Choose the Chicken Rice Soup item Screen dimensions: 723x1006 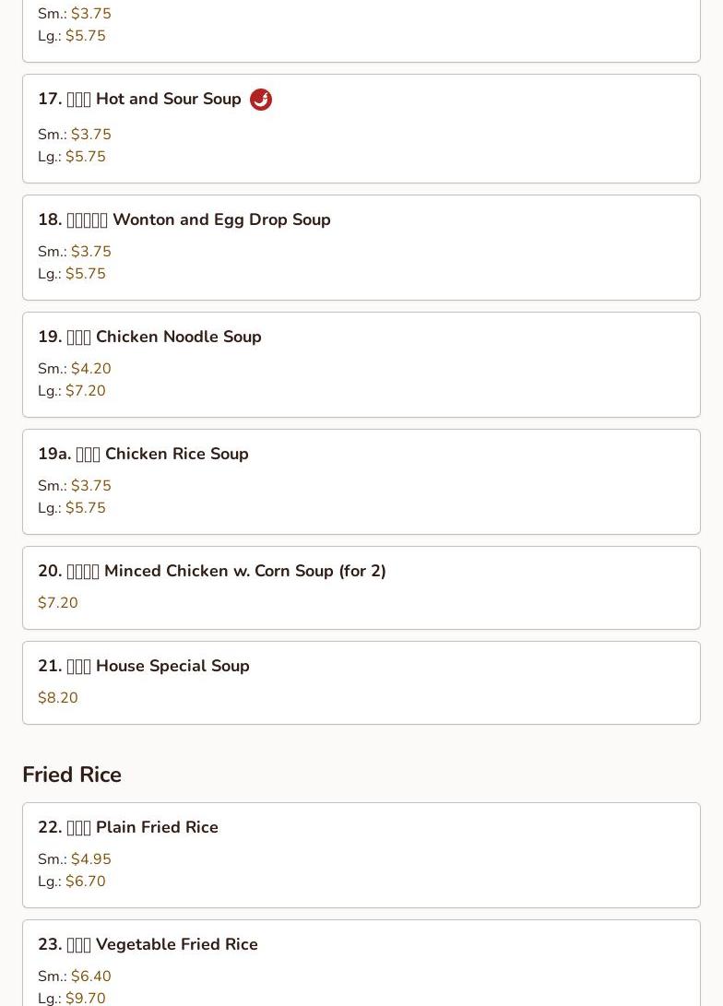pyautogui.click(x=143, y=454)
